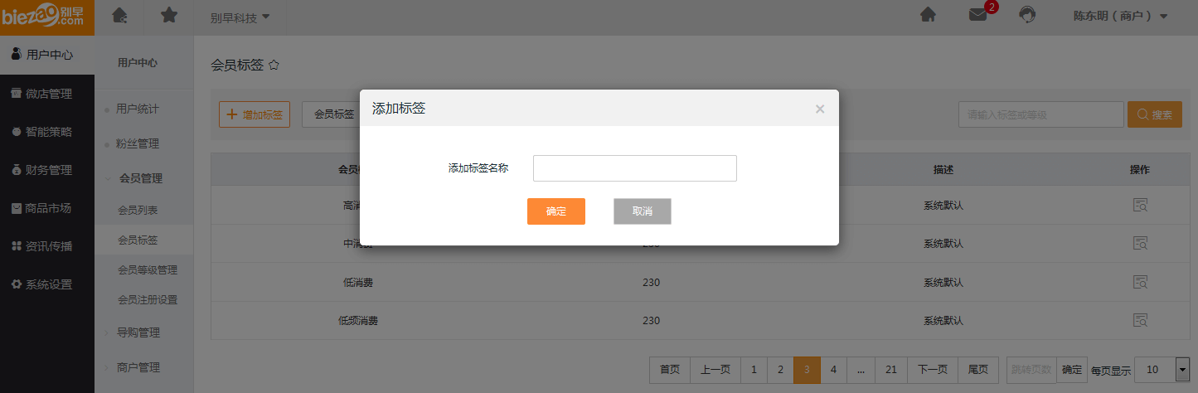Go to page 4 in pagination
1198x393 pixels.
[x=833, y=370]
